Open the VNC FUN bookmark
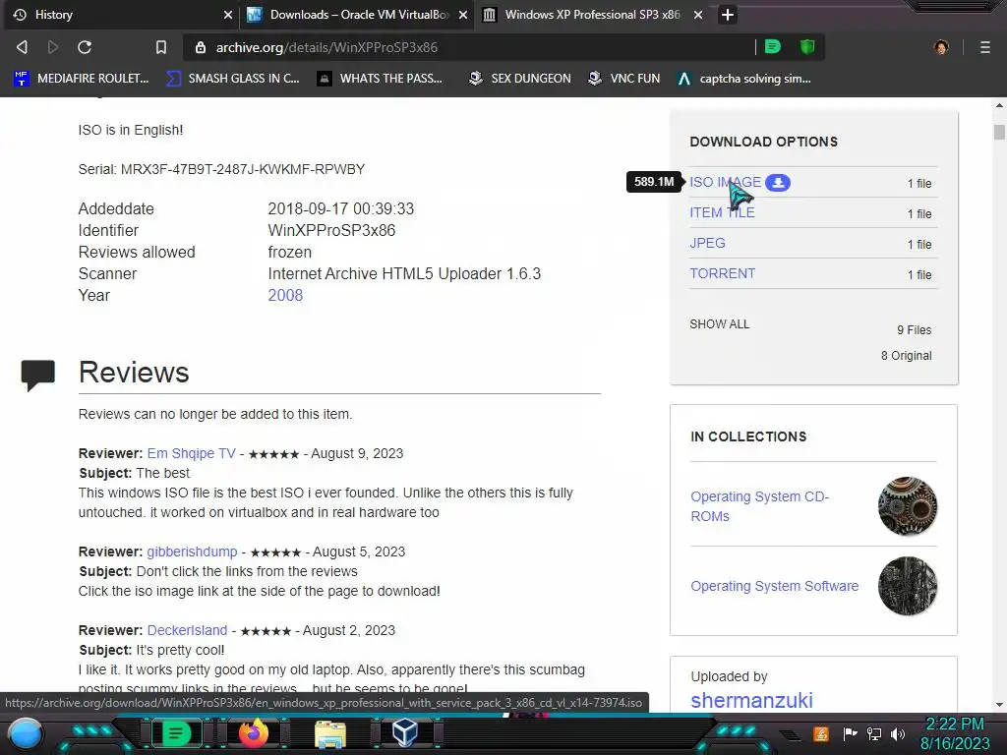 pyautogui.click(x=624, y=79)
